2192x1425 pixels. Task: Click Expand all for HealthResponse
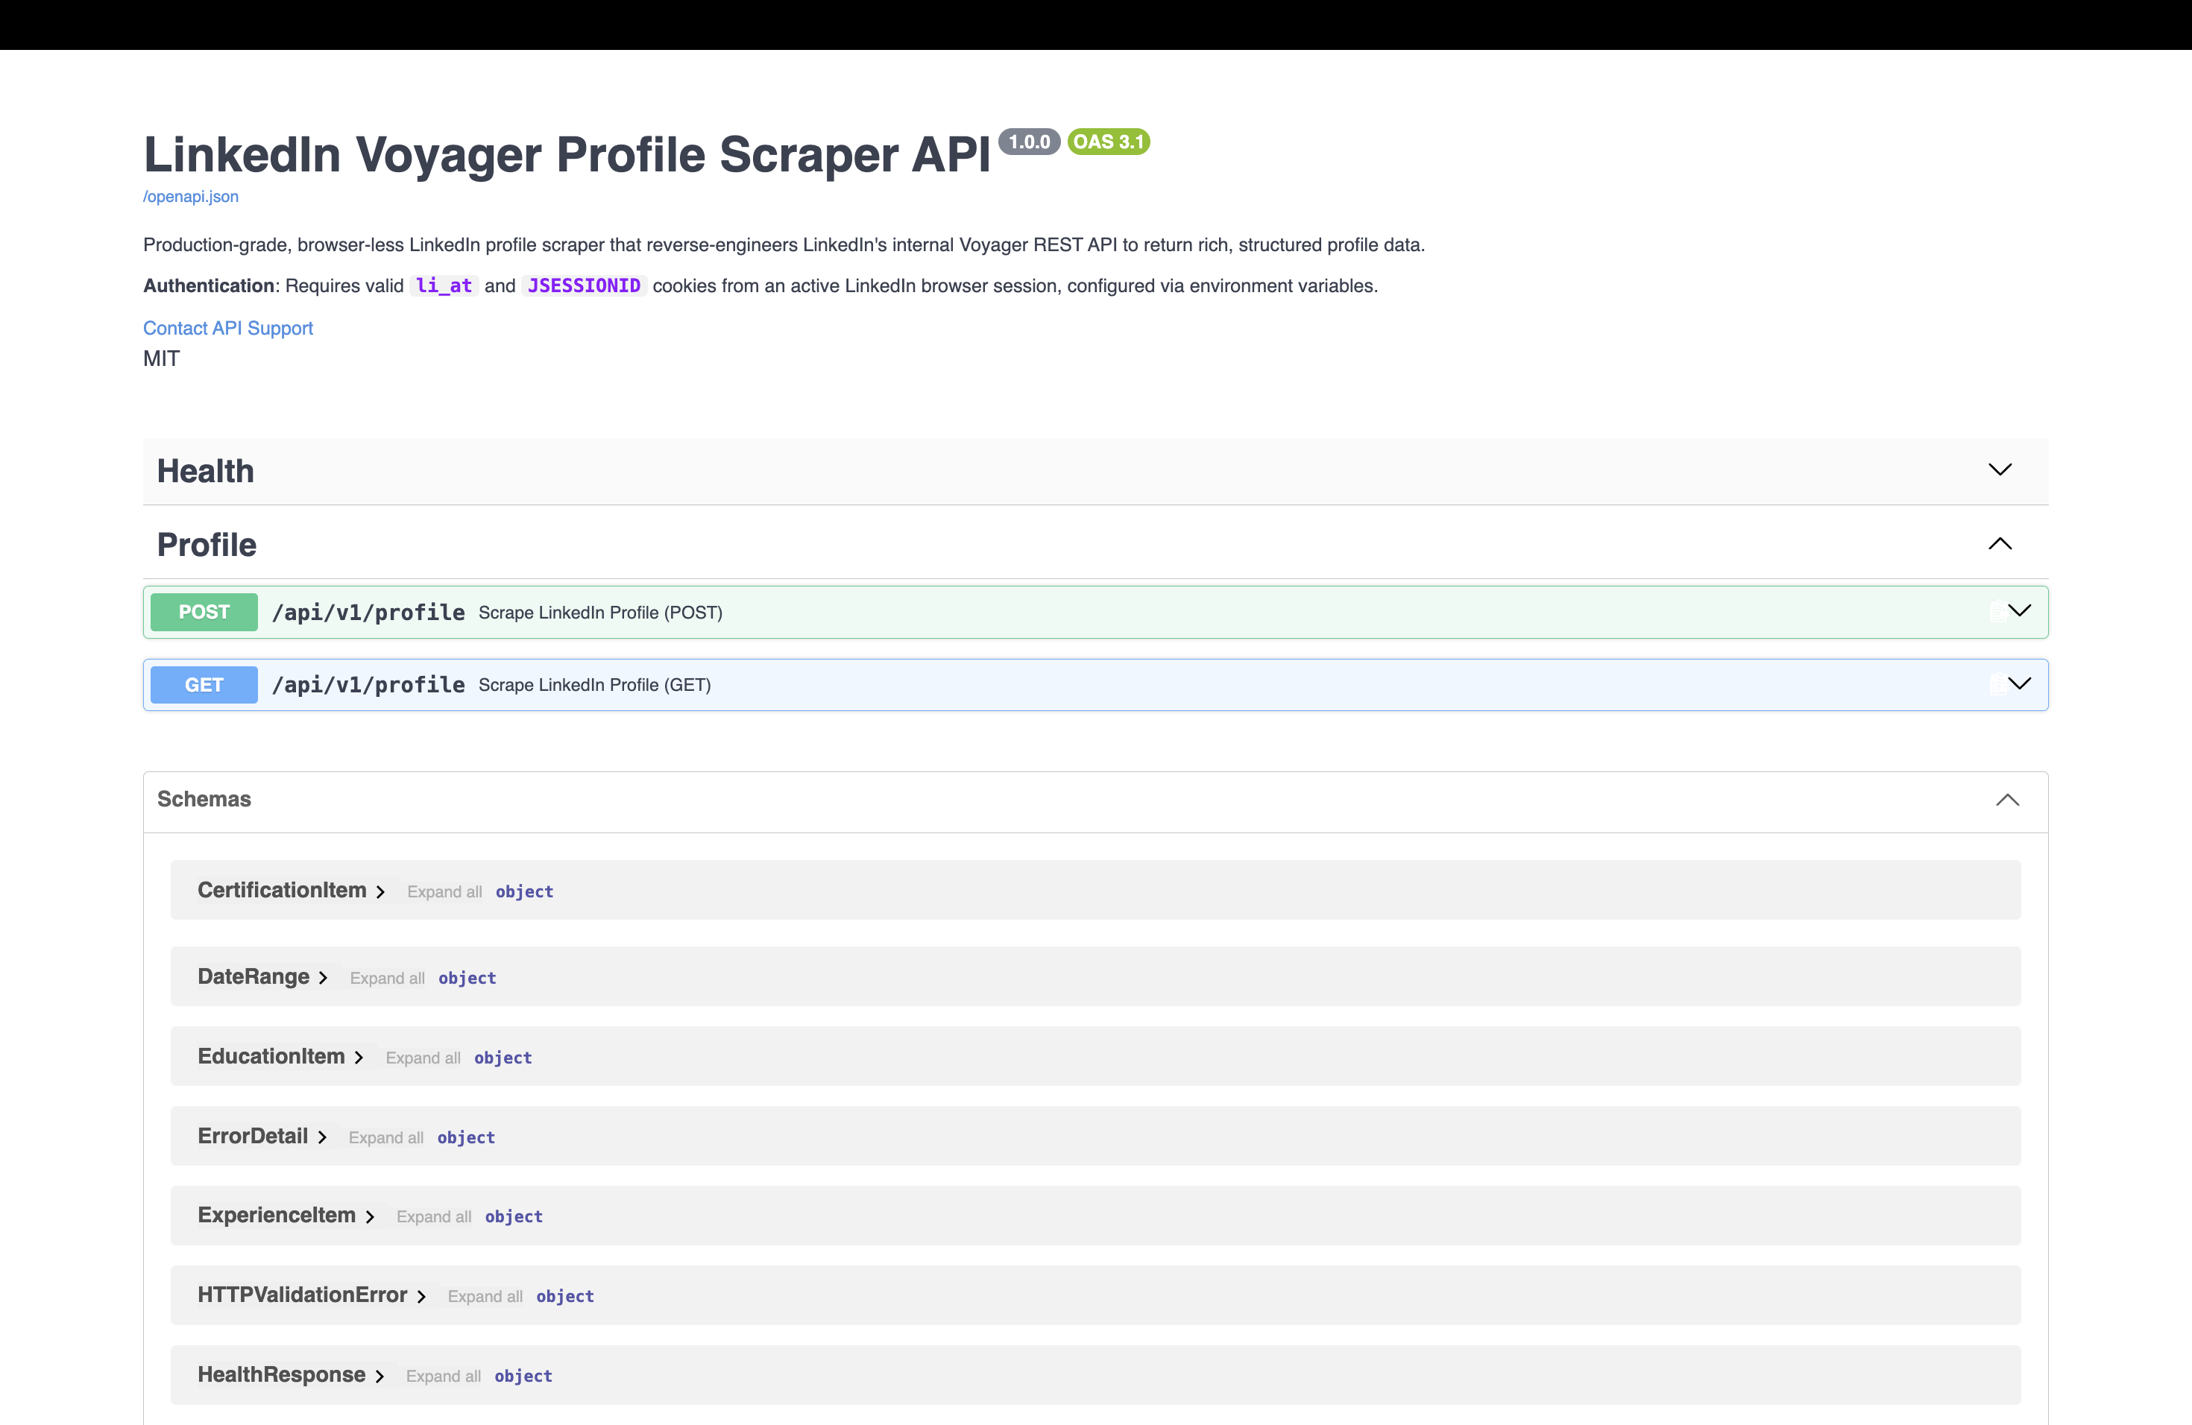(443, 1377)
